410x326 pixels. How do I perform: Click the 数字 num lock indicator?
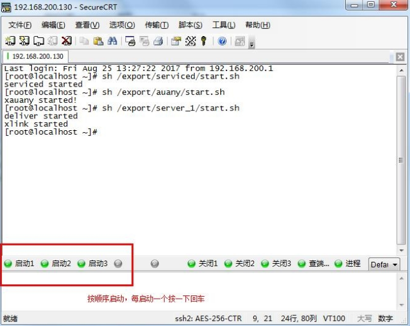pos(385,319)
